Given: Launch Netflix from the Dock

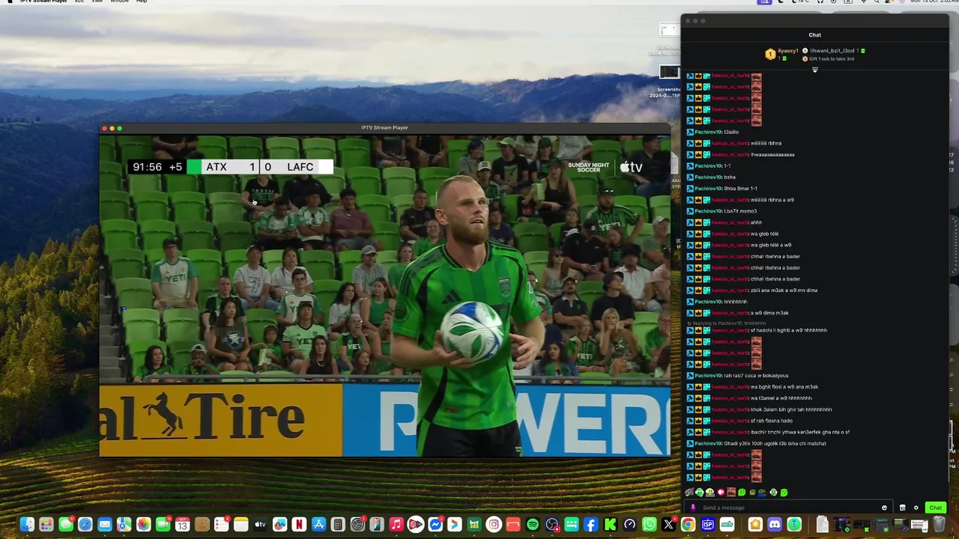Looking at the screenshot, I should [x=299, y=525].
